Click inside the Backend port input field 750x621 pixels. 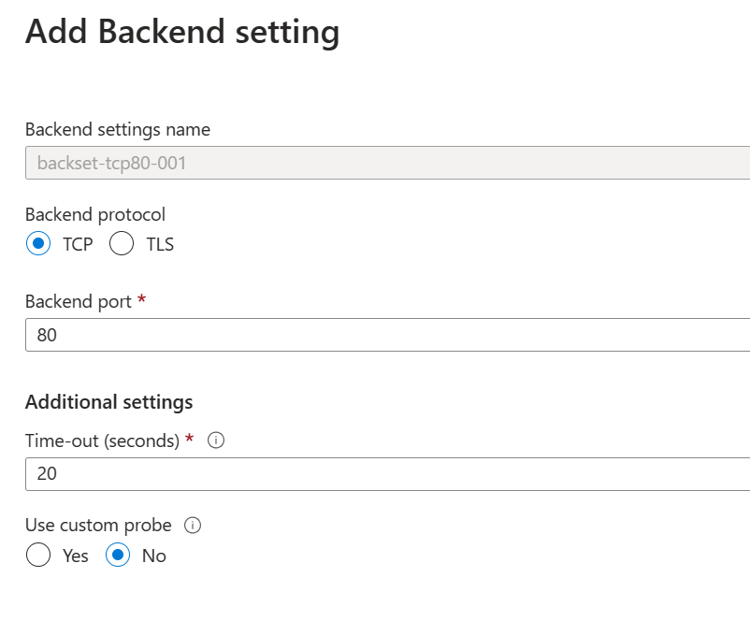pos(281,334)
